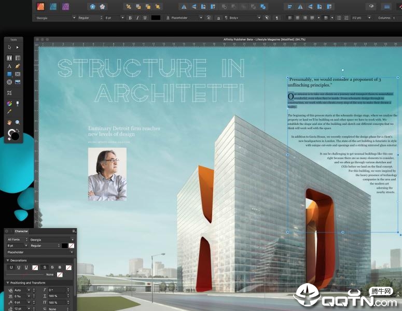Click the bulleted list icon
The width and height of the screenshot is (402, 311).
point(339,18)
